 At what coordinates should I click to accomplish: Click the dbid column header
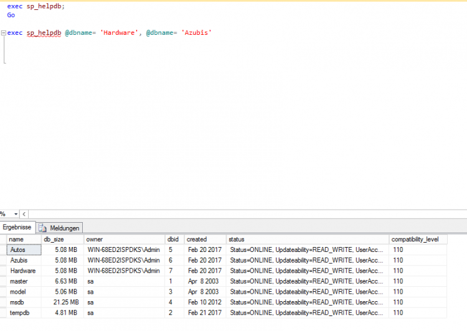click(174, 240)
